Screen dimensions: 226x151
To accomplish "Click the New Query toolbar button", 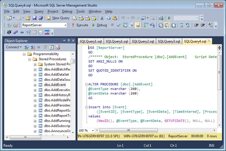I will click(x=58, y=18).
